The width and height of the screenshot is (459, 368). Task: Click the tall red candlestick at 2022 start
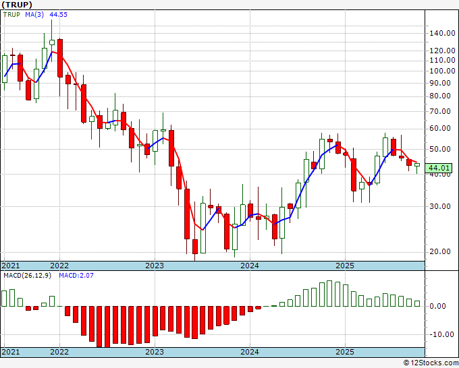[60, 58]
